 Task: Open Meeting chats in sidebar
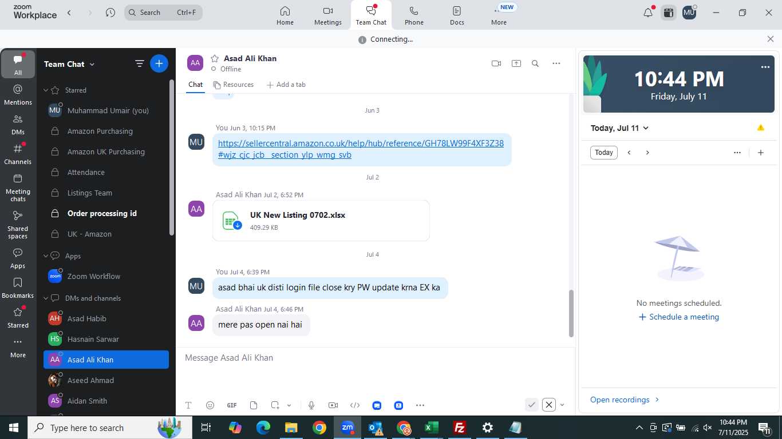coord(18,187)
